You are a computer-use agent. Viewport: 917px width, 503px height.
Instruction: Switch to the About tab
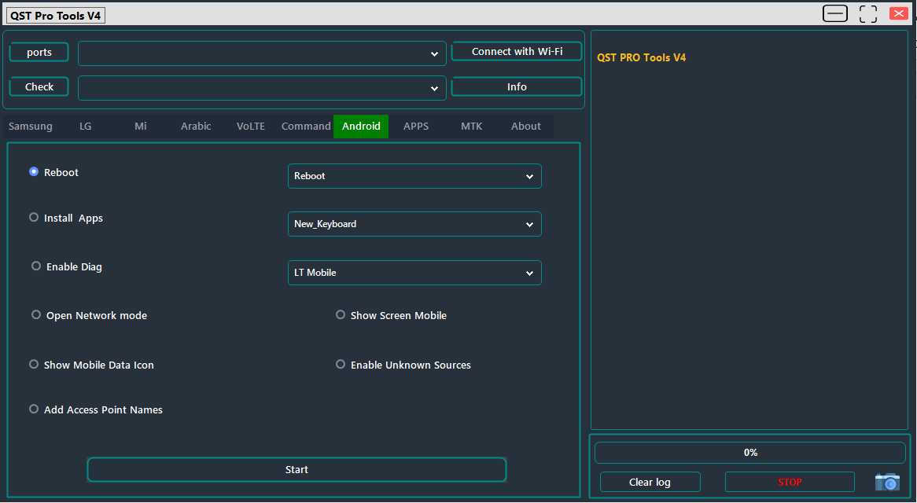coord(525,126)
